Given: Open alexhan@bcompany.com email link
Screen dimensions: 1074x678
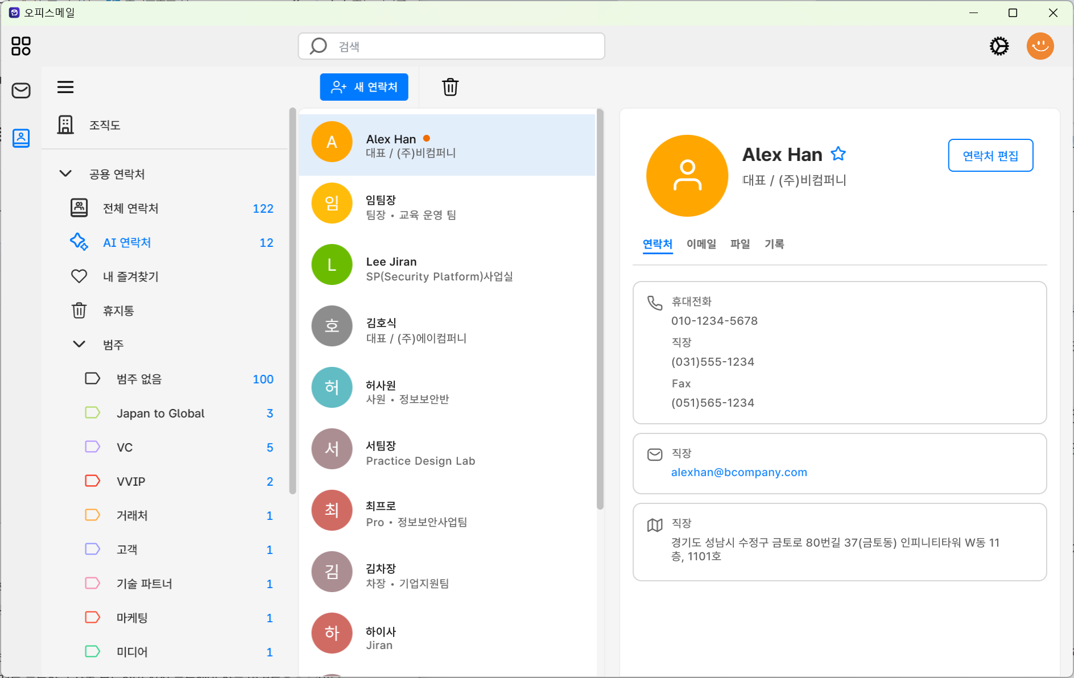Looking at the screenshot, I should click(x=739, y=472).
